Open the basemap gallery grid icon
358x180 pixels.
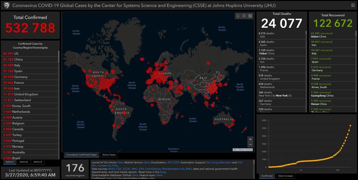pyautogui.click(x=250, y=16)
